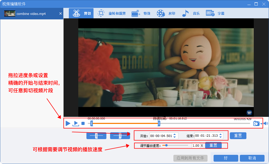Click the music note icon
This screenshot has width=269, height=164.
(x=185, y=13)
